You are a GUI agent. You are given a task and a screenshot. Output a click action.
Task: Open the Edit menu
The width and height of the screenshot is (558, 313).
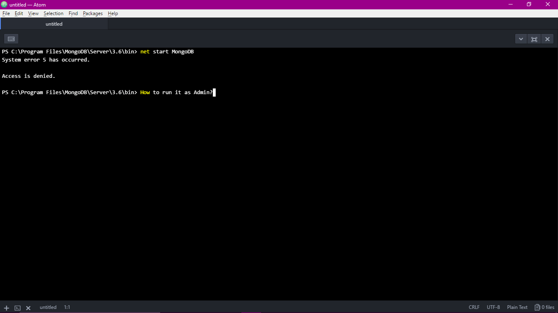pos(19,13)
